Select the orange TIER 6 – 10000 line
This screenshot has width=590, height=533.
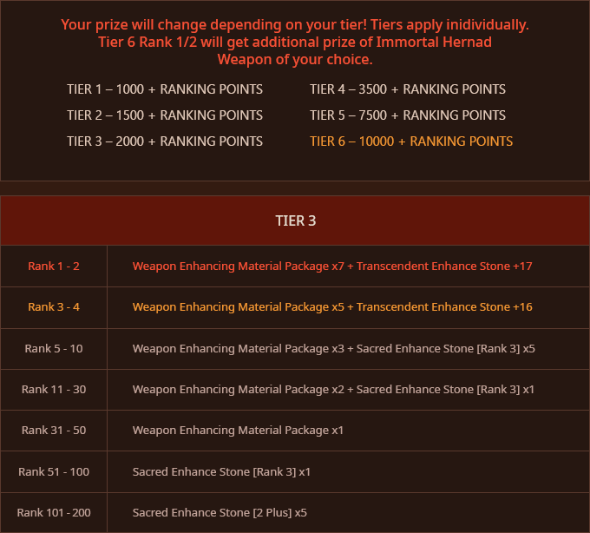click(411, 141)
